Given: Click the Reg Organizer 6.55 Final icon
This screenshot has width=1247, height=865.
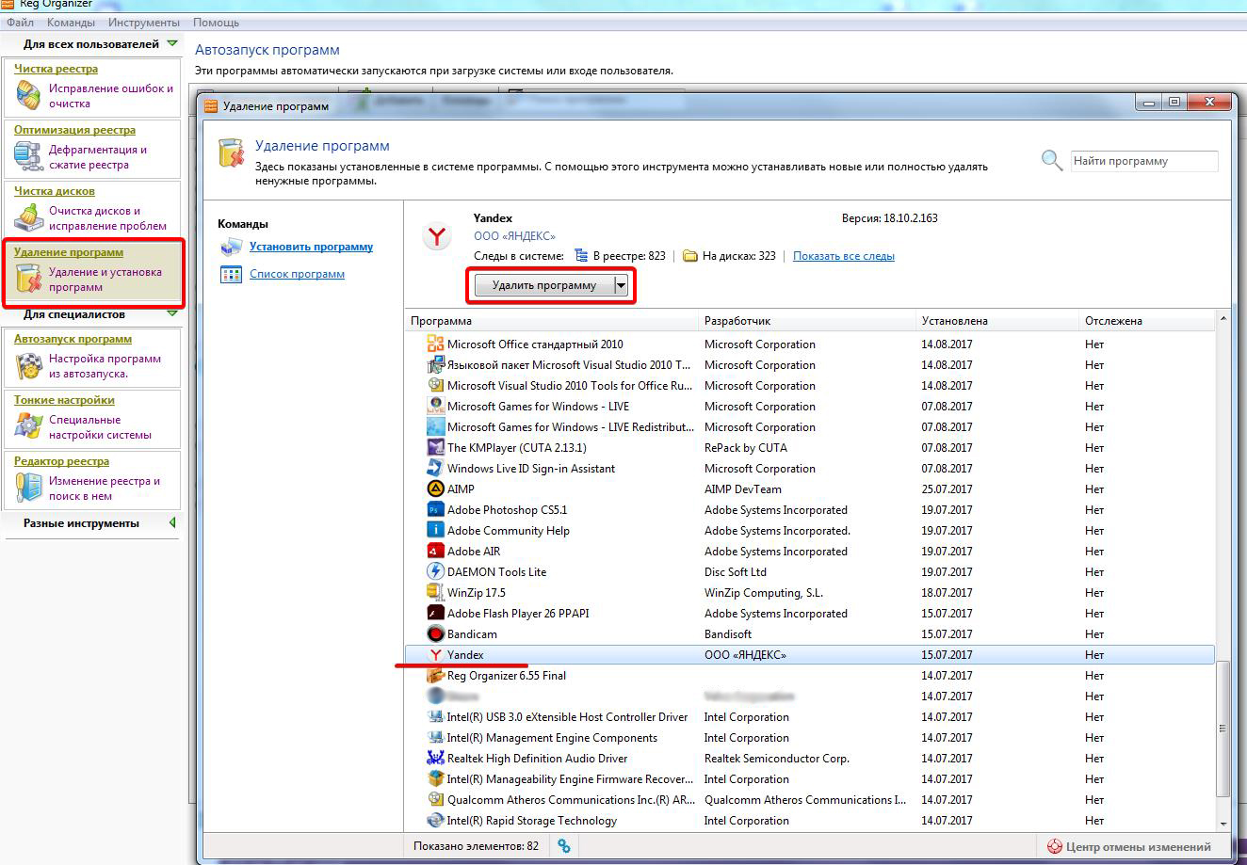Looking at the screenshot, I should pyautogui.click(x=435, y=675).
